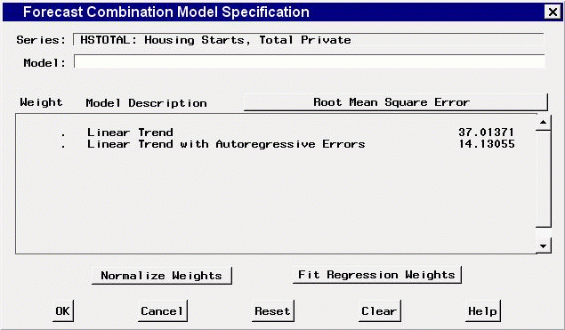Click the 37.01371 error value
This screenshot has height=330, width=565.
487,133
